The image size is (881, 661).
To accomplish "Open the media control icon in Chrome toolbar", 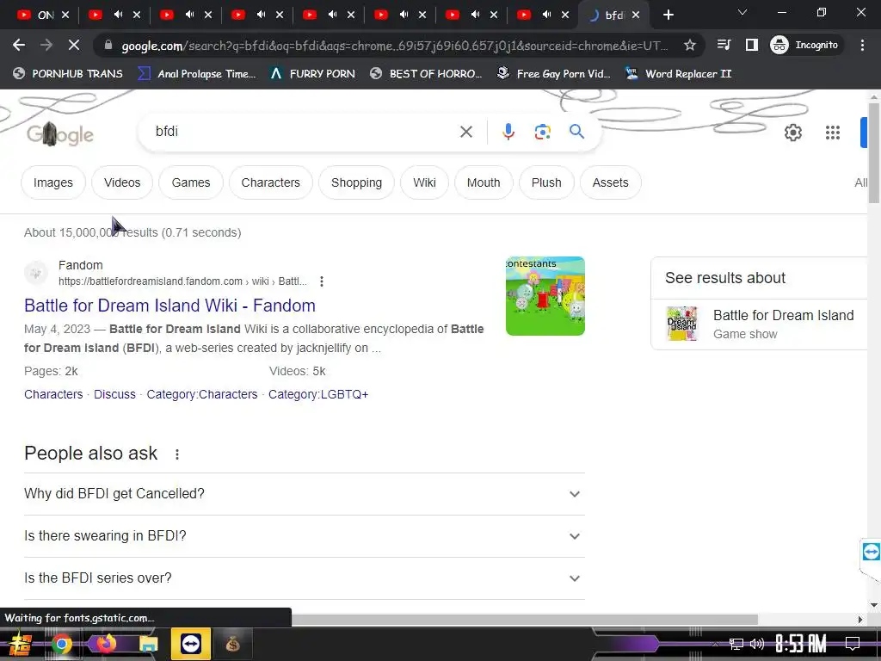I will 724,45.
